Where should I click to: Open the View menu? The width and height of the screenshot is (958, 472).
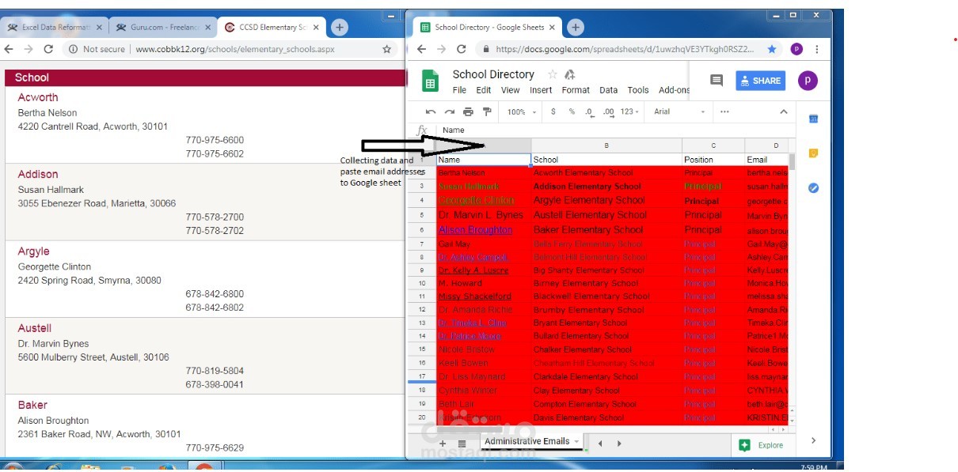click(511, 90)
